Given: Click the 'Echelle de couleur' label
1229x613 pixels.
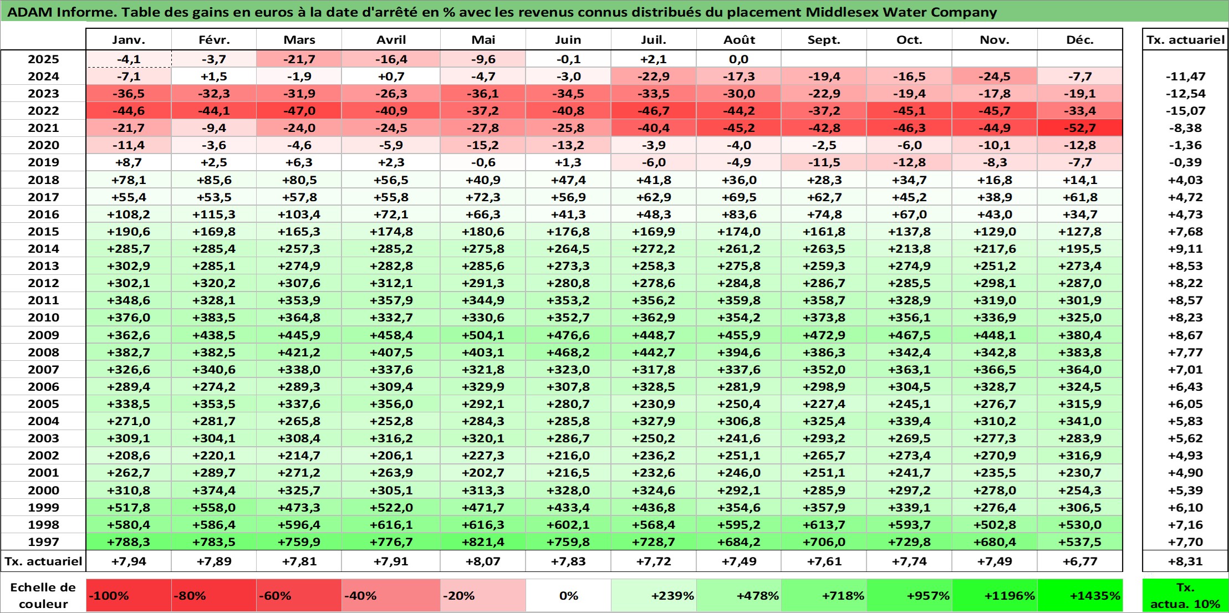Looking at the screenshot, I should (43, 596).
